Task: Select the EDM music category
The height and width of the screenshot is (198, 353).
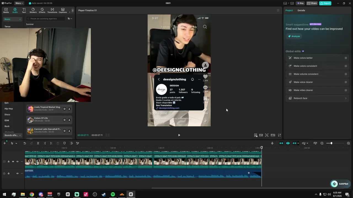Action: coord(7,120)
